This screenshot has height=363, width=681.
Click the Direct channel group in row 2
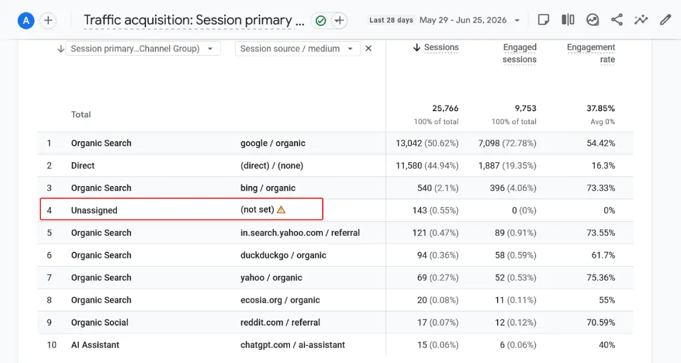click(x=83, y=166)
